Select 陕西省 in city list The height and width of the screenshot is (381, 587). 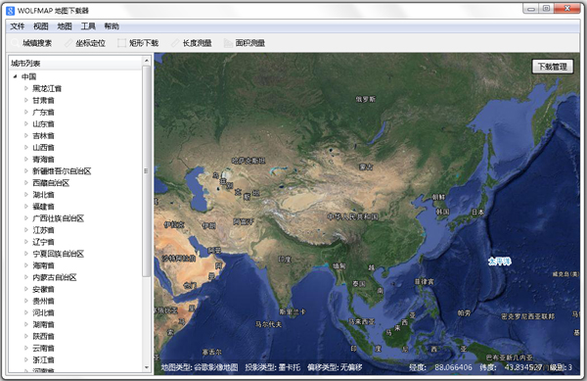click(43, 336)
